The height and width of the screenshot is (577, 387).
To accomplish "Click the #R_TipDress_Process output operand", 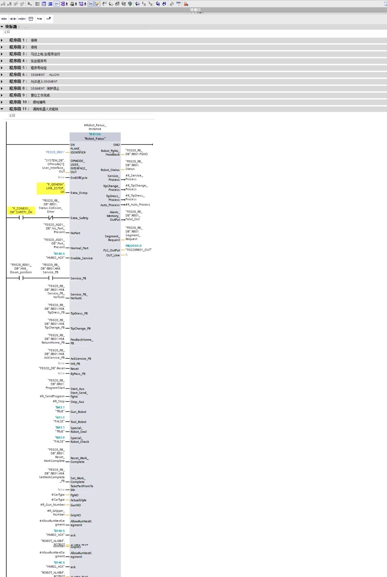I will pos(135,198).
